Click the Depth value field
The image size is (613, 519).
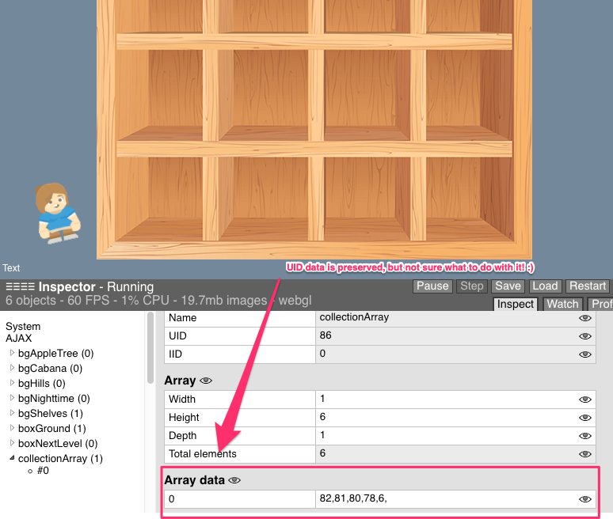pyautogui.click(x=455, y=435)
